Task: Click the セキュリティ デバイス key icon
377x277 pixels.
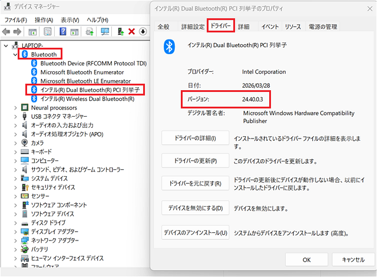Action: pos(25,187)
